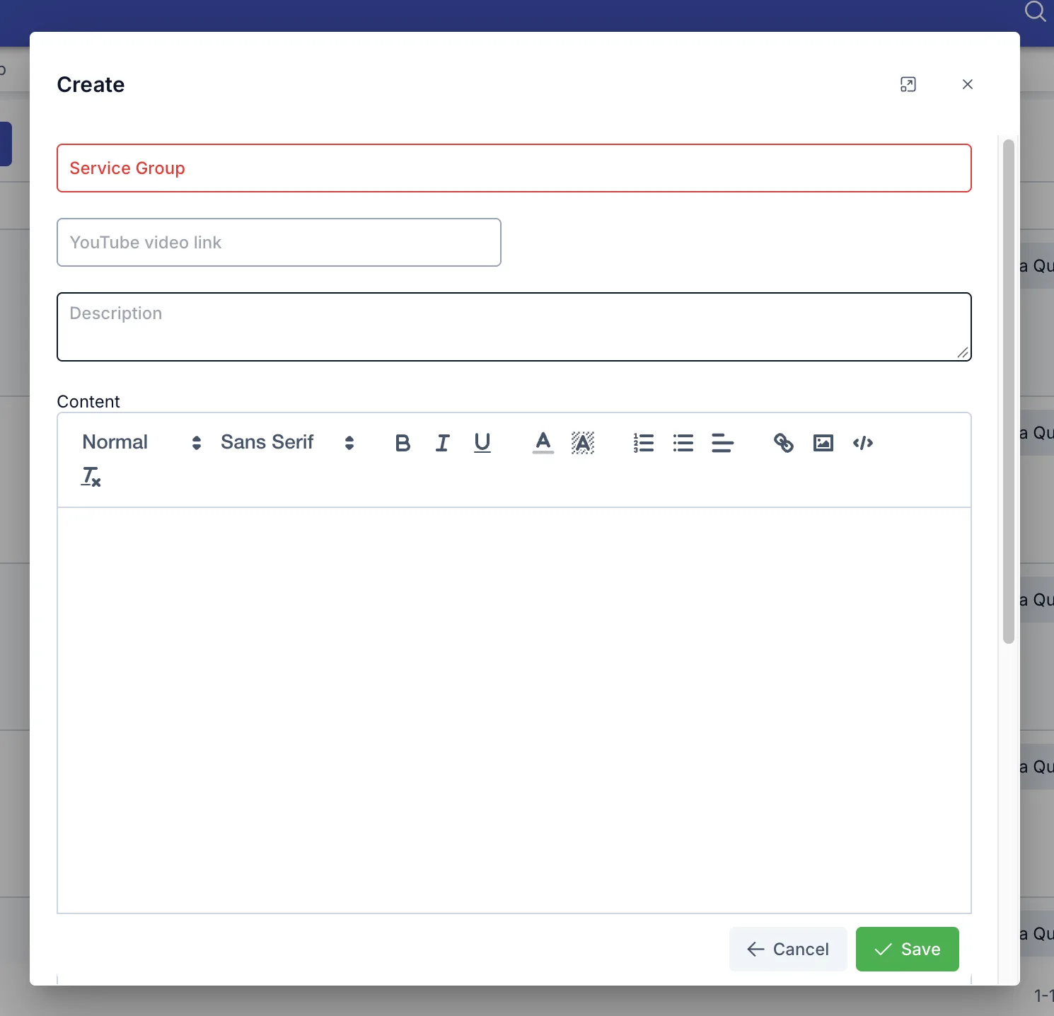Insert an image into content

[823, 443]
